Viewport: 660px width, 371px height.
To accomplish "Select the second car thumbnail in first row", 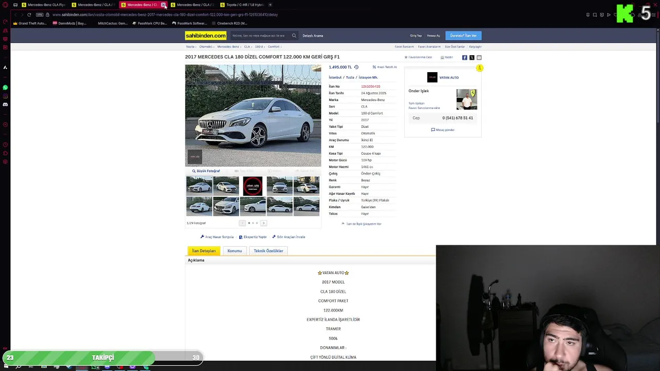I will 226,186.
